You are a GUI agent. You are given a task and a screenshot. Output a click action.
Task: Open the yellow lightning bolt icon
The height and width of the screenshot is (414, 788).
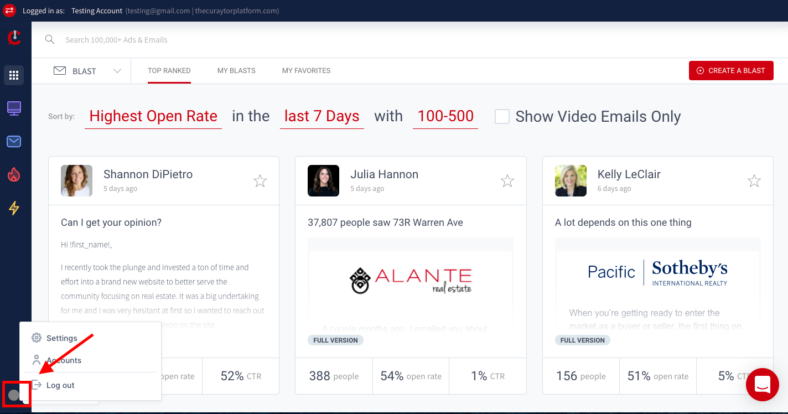pos(14,208)
